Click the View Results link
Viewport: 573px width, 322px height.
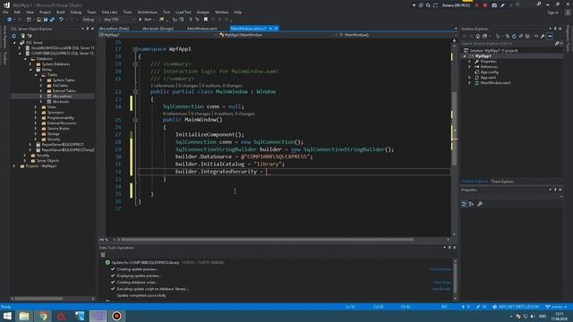[x=441, y=289]
